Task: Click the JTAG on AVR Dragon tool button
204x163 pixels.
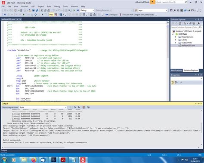Action: click(x=136, y=15)
